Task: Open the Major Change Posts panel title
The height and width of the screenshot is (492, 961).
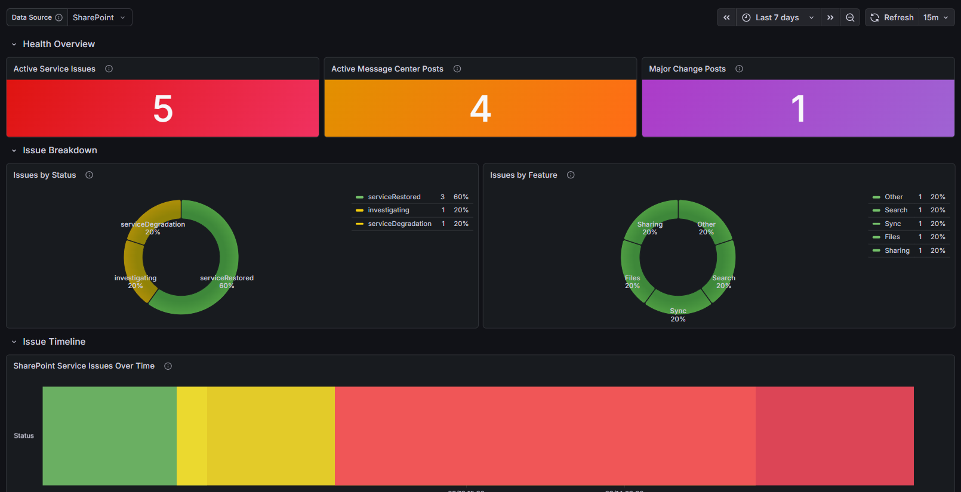Action: 687,69
